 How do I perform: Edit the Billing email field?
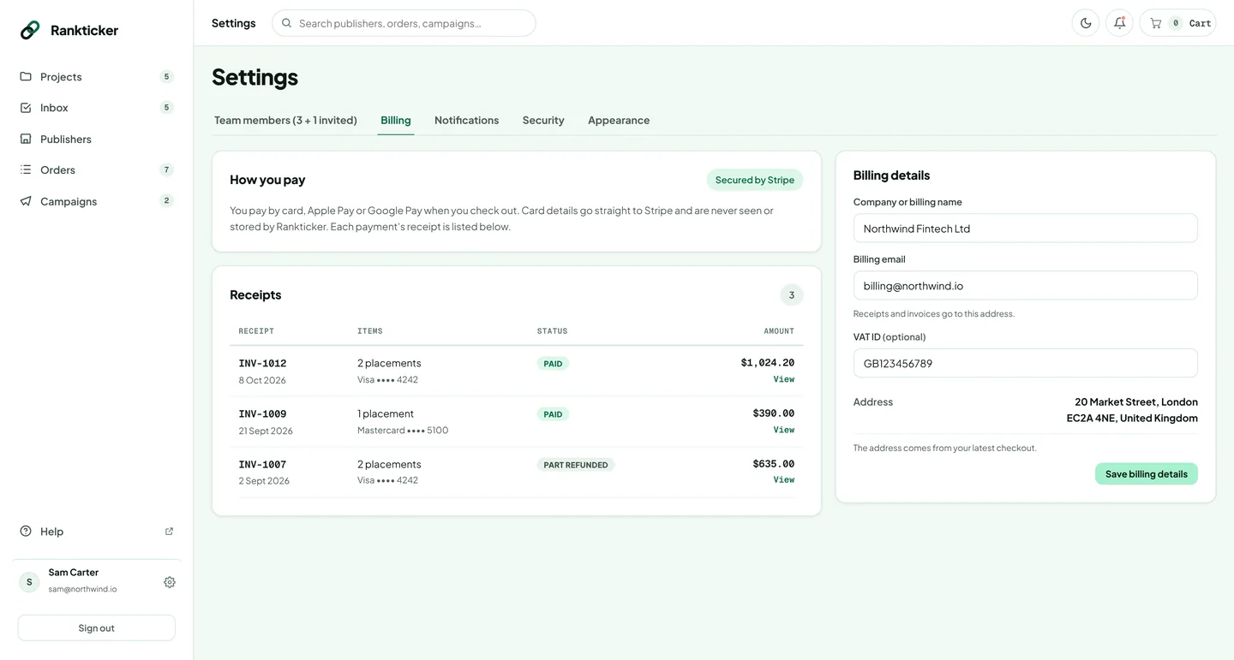click(1025, 286)
